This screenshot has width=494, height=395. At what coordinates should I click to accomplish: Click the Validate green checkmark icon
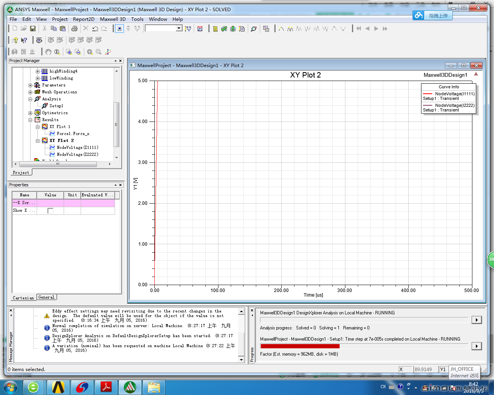pos(224,29)
